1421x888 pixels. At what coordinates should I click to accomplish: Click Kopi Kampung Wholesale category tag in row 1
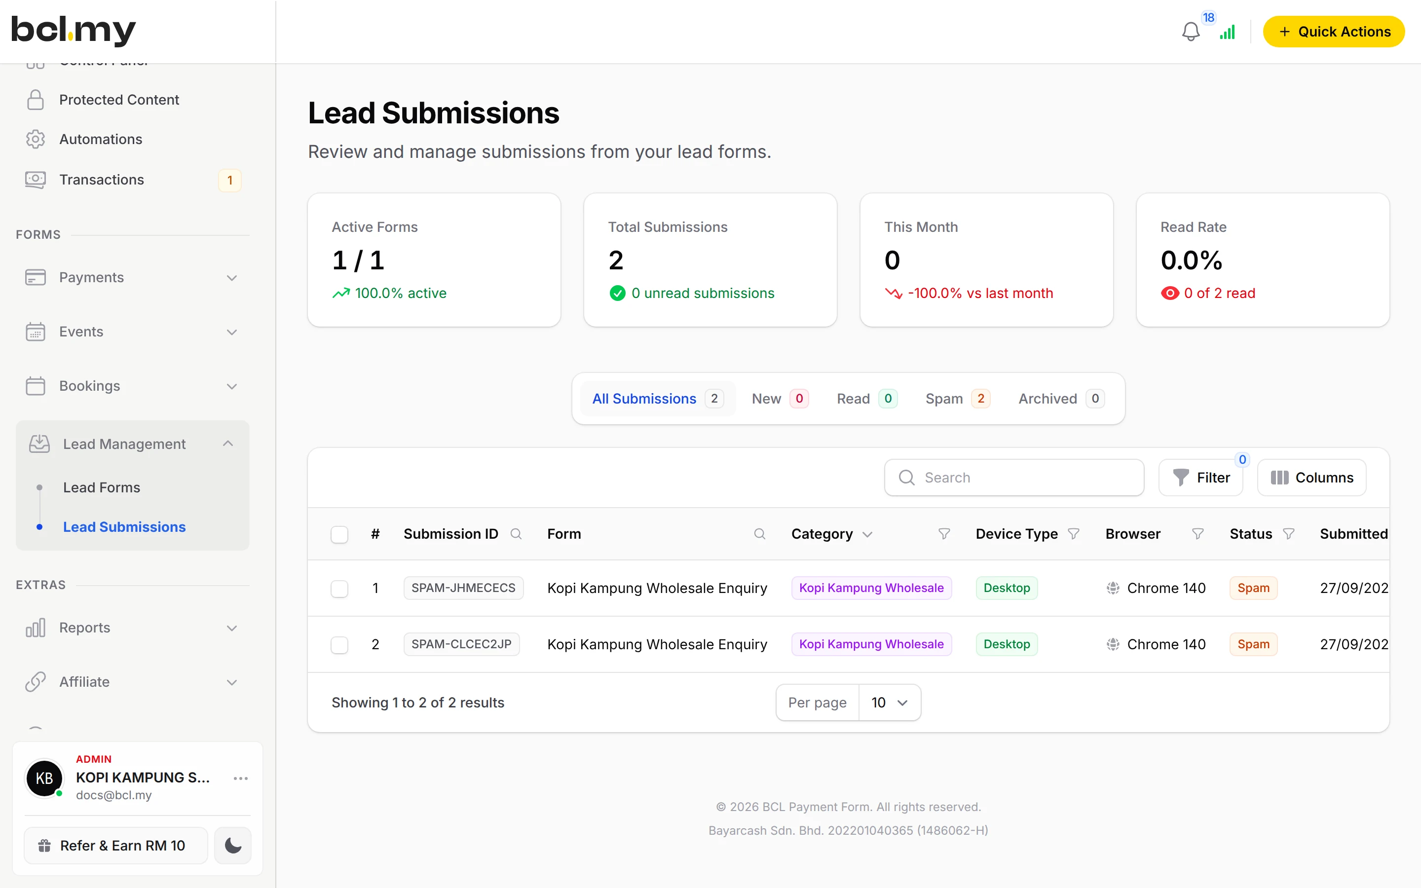(x=871, y=588)
